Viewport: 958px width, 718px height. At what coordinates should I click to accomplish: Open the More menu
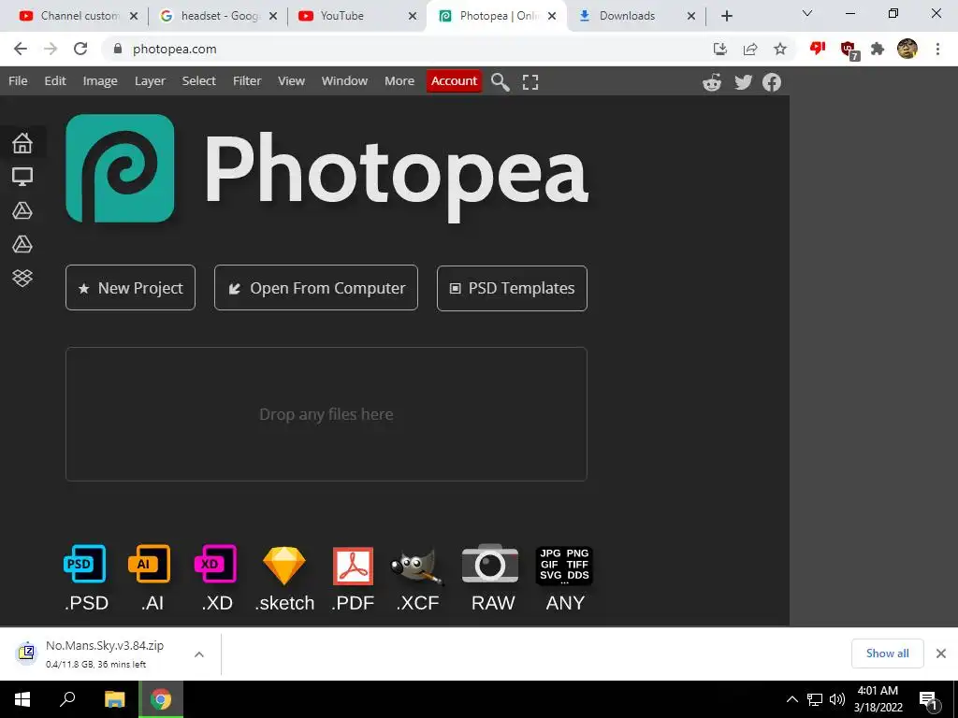point(399,80)
